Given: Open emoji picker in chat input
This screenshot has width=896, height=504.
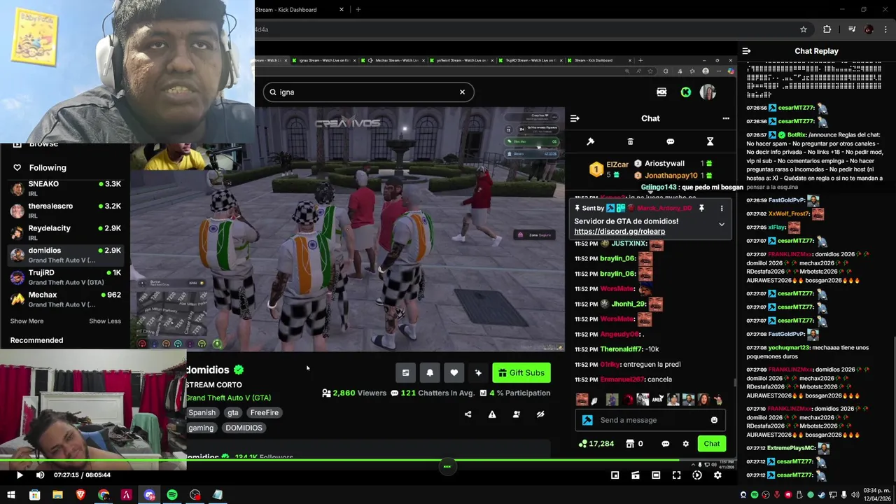Looking at the screenshot, I should [x=714, y=420].
